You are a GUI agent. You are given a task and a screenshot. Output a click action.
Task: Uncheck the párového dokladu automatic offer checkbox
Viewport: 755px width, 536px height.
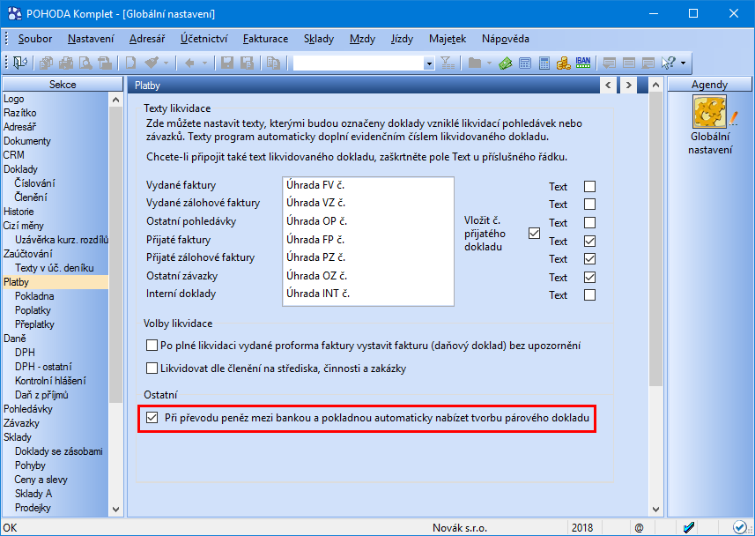click(152, 417)
